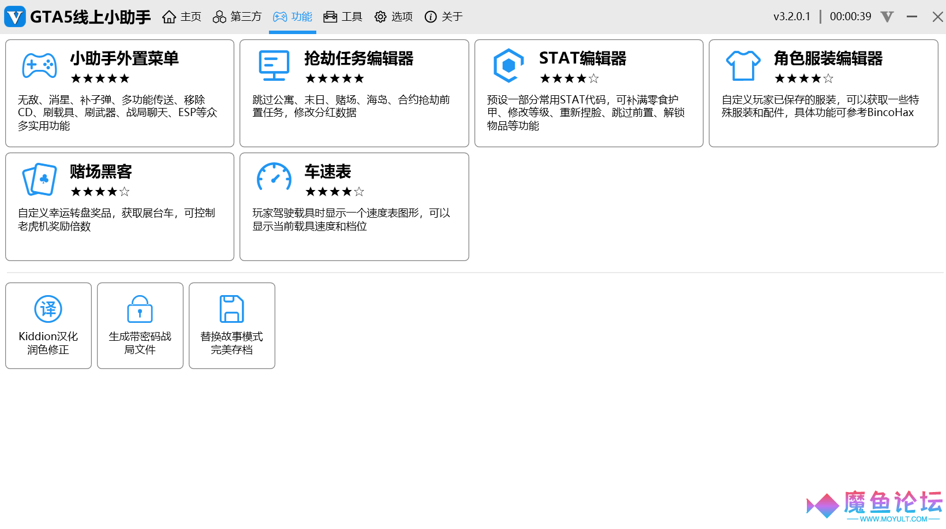946x529 pixels.
Task: Open the 小助手外置菜单 card title
Action: [124, 58]
